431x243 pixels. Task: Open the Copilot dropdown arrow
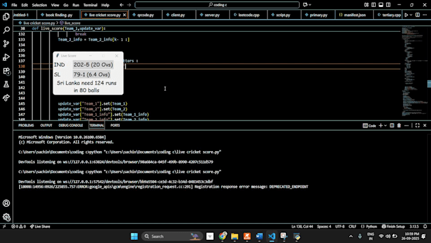click(310, 4)
